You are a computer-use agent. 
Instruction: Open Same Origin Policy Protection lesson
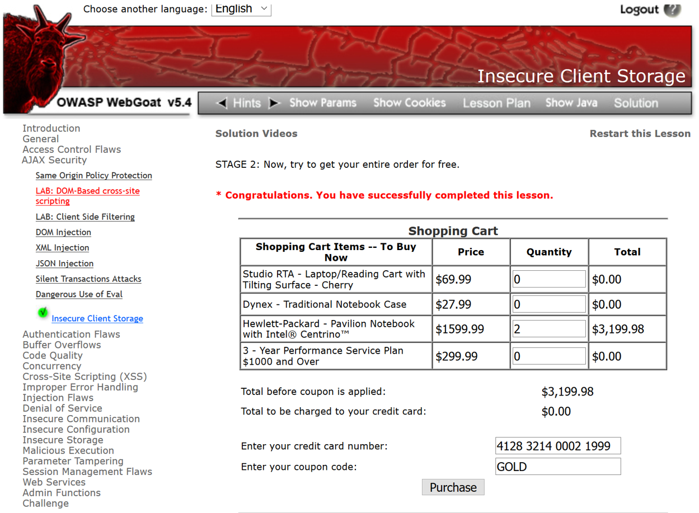coord(94,176)
